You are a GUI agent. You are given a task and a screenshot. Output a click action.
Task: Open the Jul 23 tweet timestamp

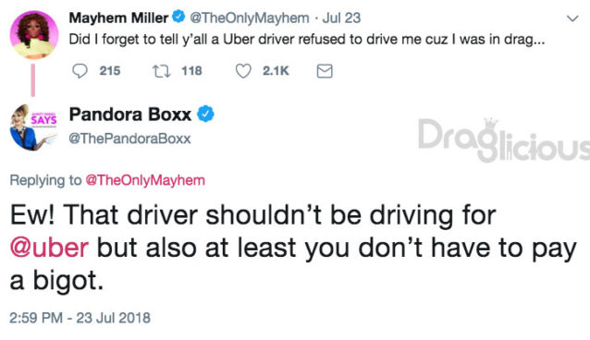coord(341,18)
